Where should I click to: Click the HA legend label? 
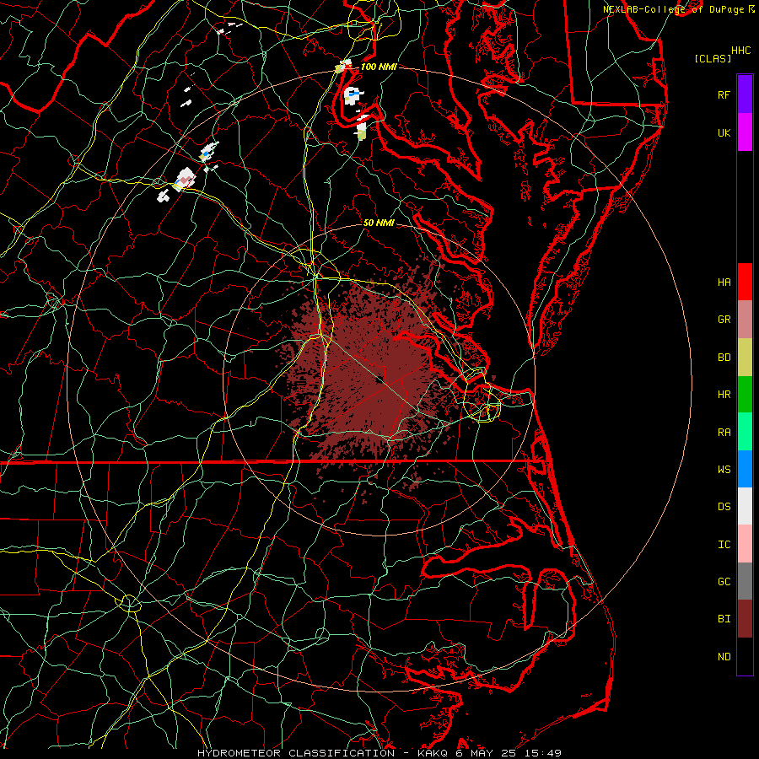pos(724,283)
